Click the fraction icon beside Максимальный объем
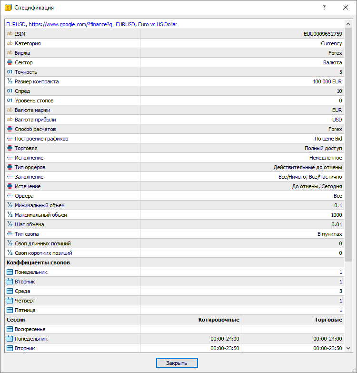Image resolution: width=357 pixels, height=373 pixels. [x=10, y=214]
